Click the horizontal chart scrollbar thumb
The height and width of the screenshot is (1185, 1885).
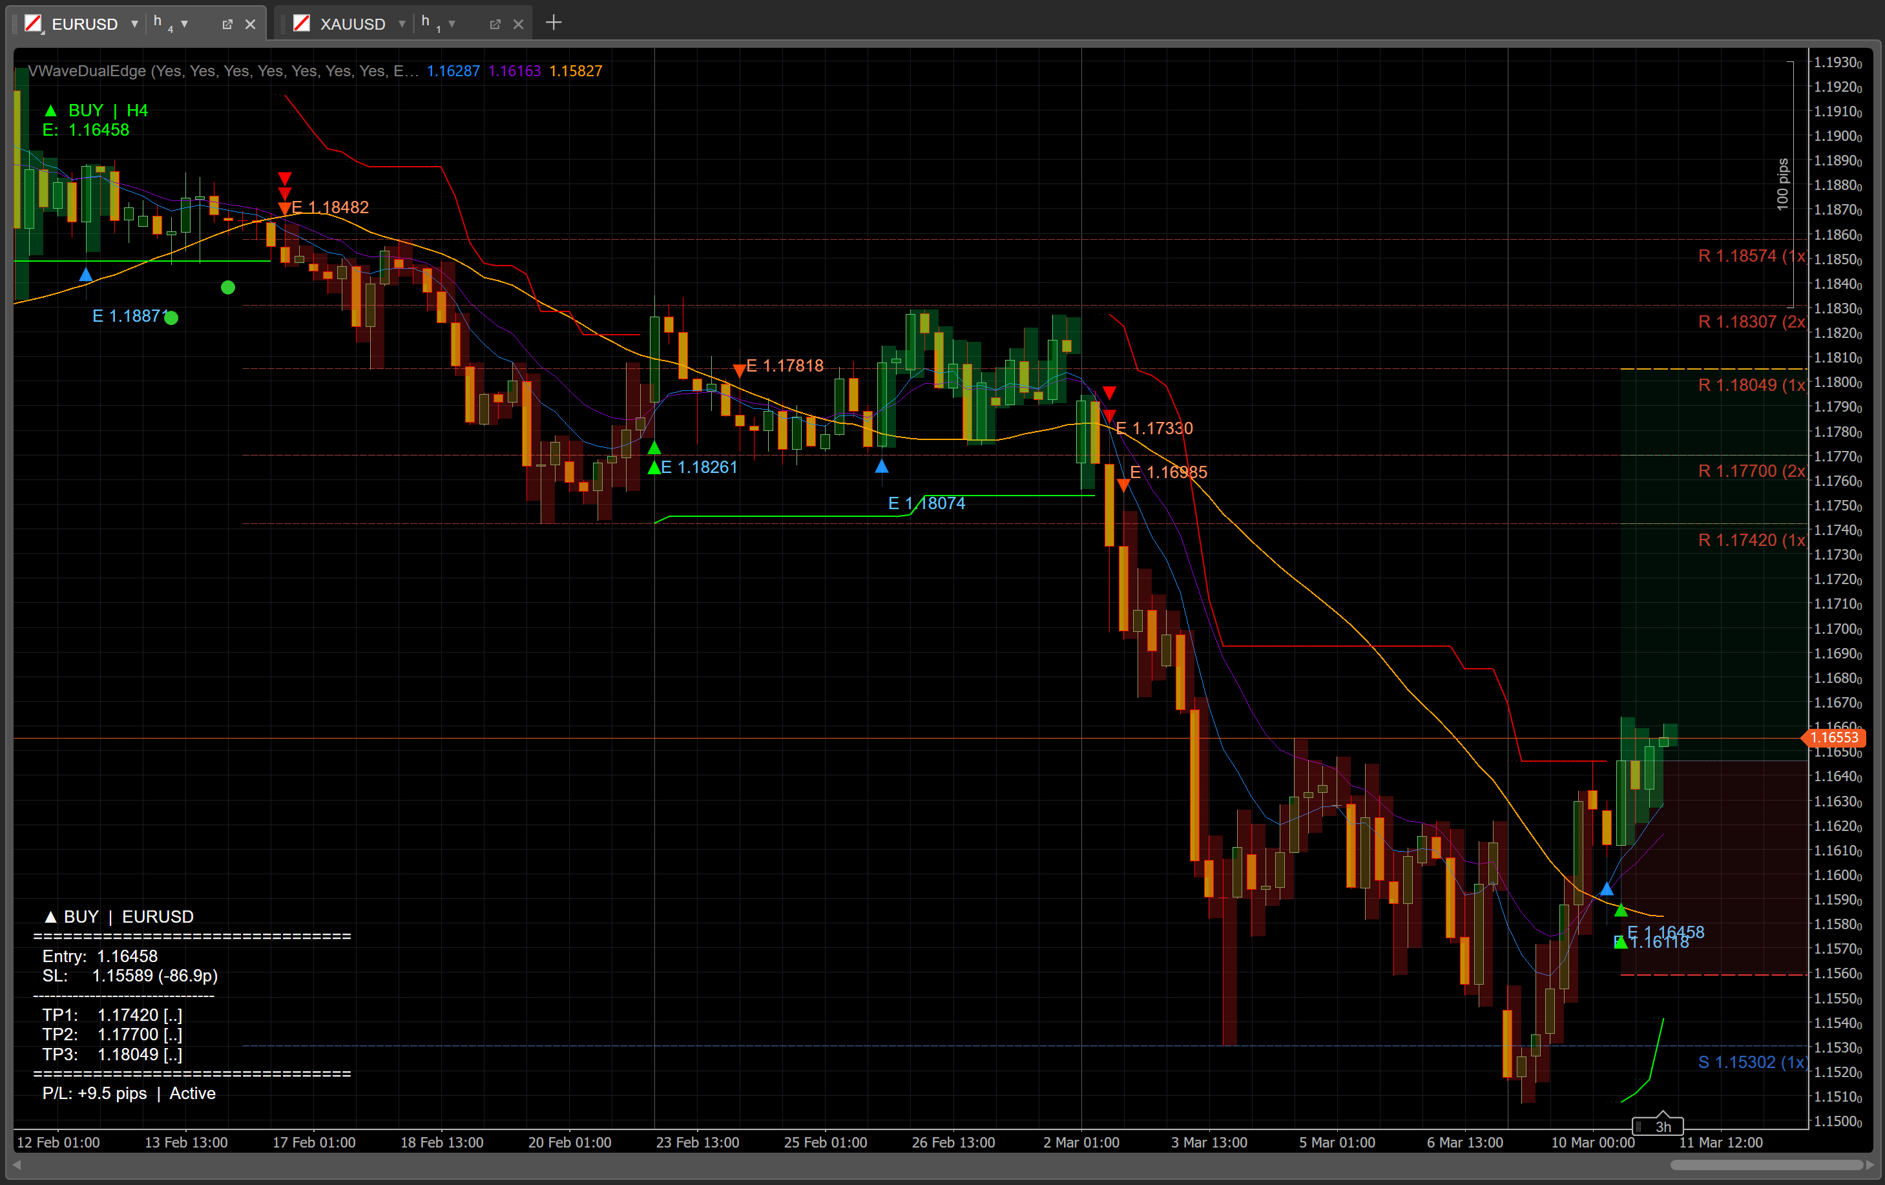pyautogui.click(x=1766, y=1164)
